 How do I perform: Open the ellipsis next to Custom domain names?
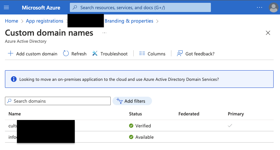(x=104, y=33)
